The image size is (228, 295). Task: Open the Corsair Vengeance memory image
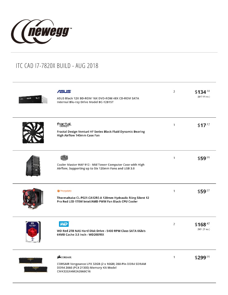click(x=33, y=265)
